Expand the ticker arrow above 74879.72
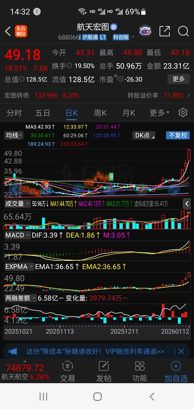The width and height of the screenshot is (194, 409). pyautogui.click(x=25, y=361)
